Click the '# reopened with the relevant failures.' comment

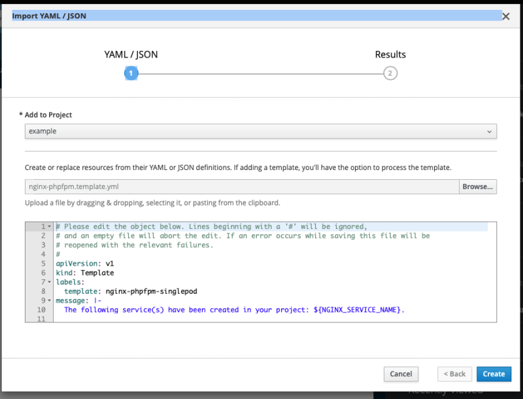coord(135,245)
